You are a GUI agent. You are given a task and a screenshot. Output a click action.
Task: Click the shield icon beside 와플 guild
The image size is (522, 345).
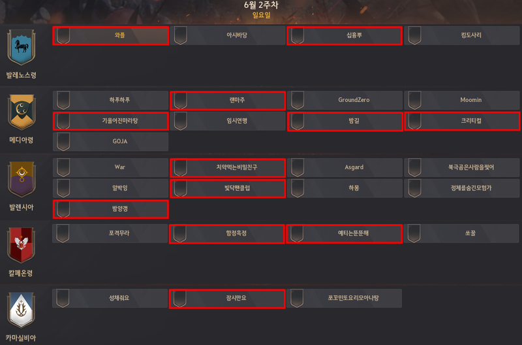point(63,36)
